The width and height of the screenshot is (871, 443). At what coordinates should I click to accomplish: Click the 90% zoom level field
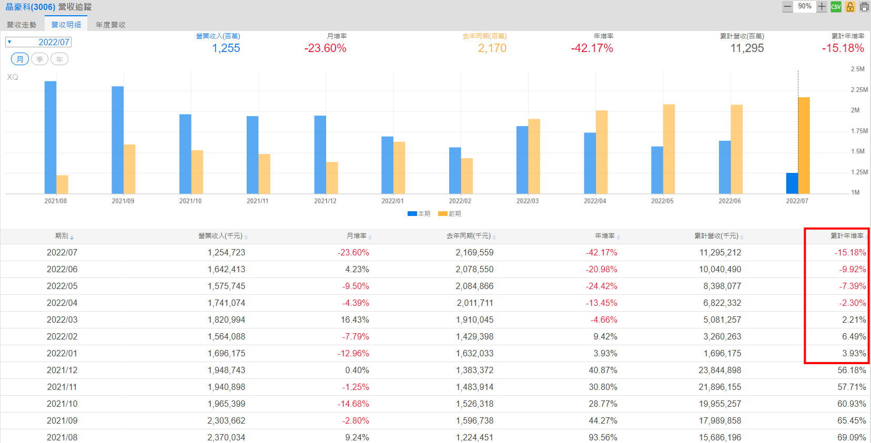[x=805, y=6]
